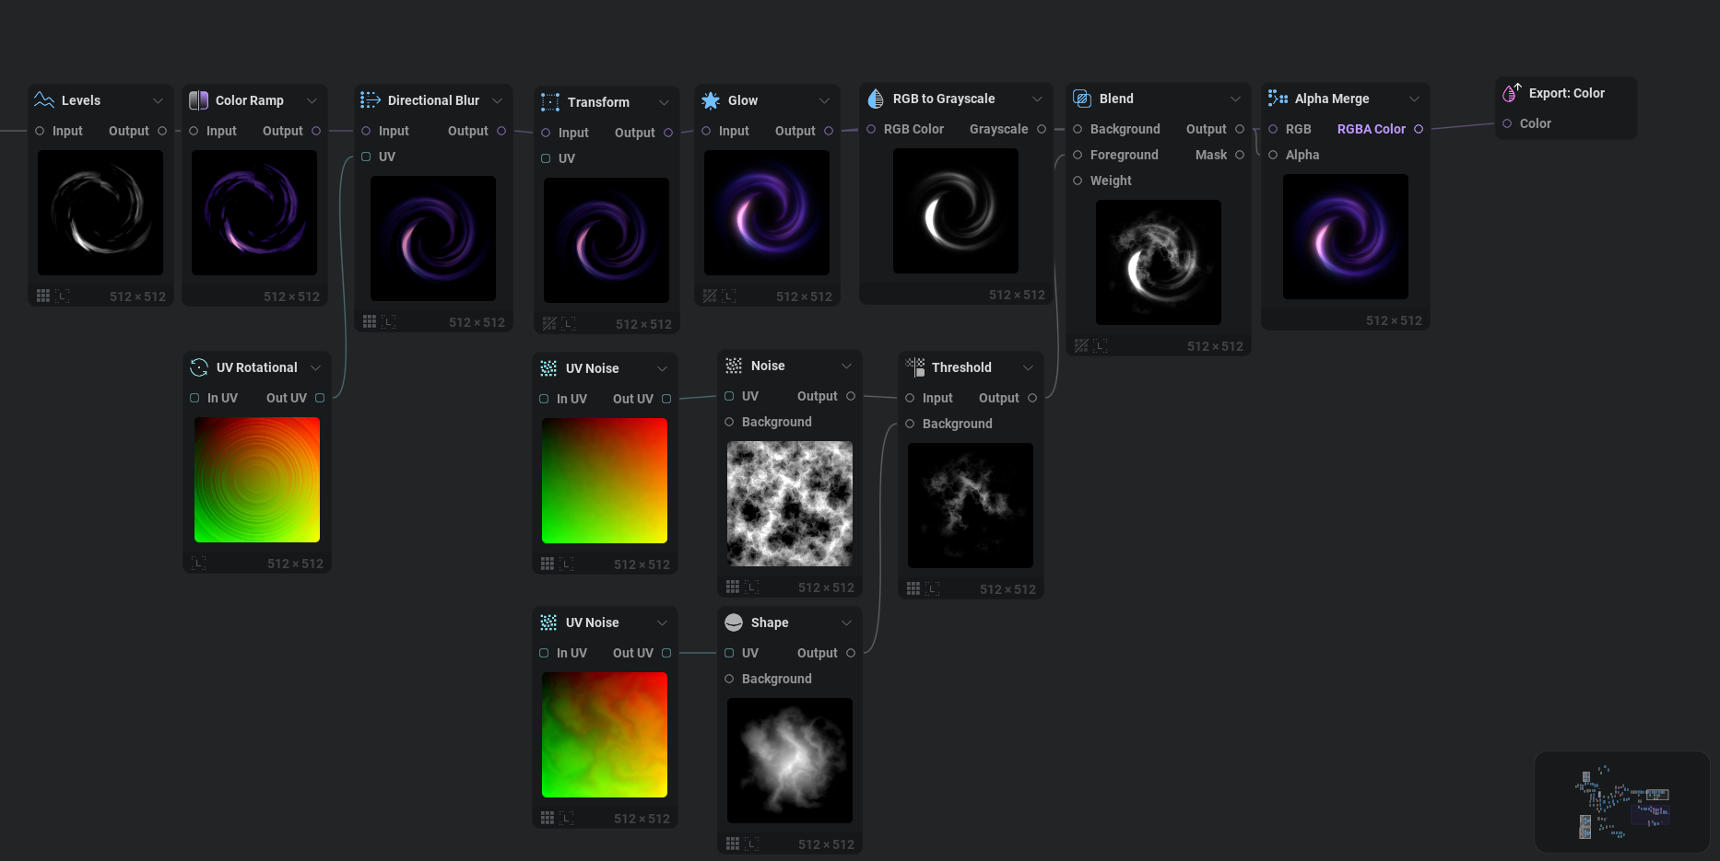
Task: Expand the Glow node chevron menu
Action: [824, 100]
